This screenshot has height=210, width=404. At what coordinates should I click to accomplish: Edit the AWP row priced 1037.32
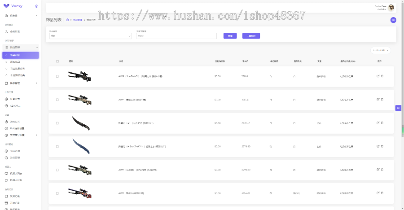click(x=378, y=100)
